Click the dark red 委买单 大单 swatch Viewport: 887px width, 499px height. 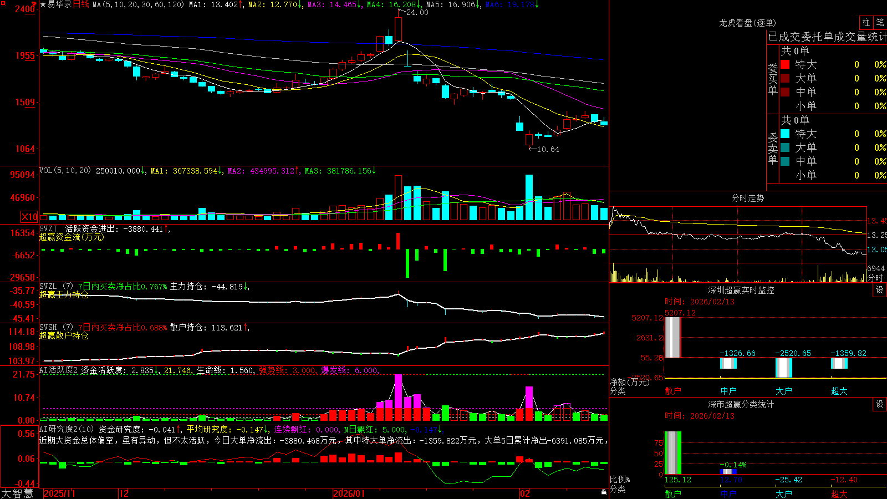785,78
